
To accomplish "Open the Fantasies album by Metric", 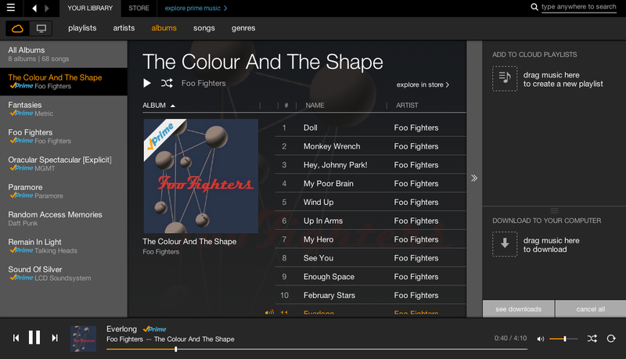I will pyautogui.click(x=63, y=109).
